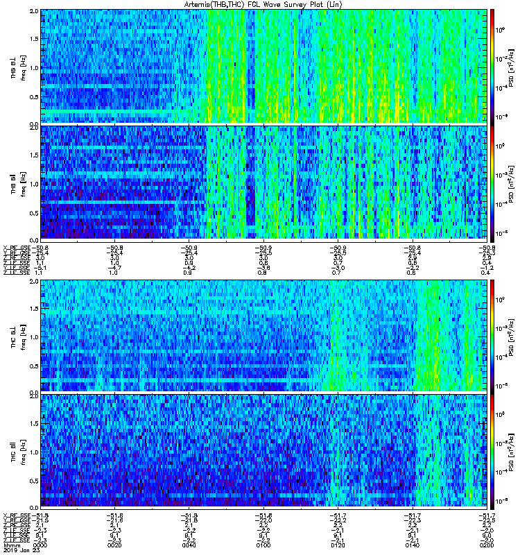Click the time tick label '0120'

(x=338, y=545)
